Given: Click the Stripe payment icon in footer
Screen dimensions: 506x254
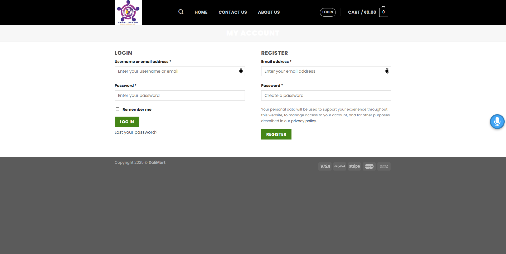Looking at the screenshot, I should 354,166.
